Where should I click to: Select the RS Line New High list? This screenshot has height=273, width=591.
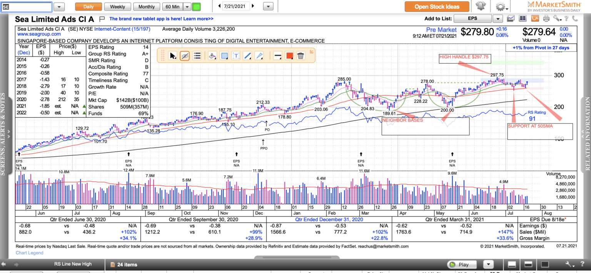point(73,264)
